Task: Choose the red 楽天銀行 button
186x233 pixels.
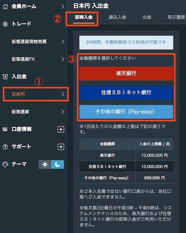Action: [x=126, y=73]
